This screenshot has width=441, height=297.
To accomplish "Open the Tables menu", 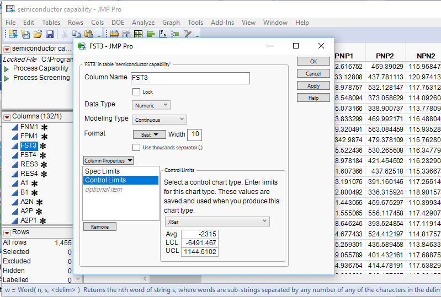I will pyautogui.click(x=51, y=23).
